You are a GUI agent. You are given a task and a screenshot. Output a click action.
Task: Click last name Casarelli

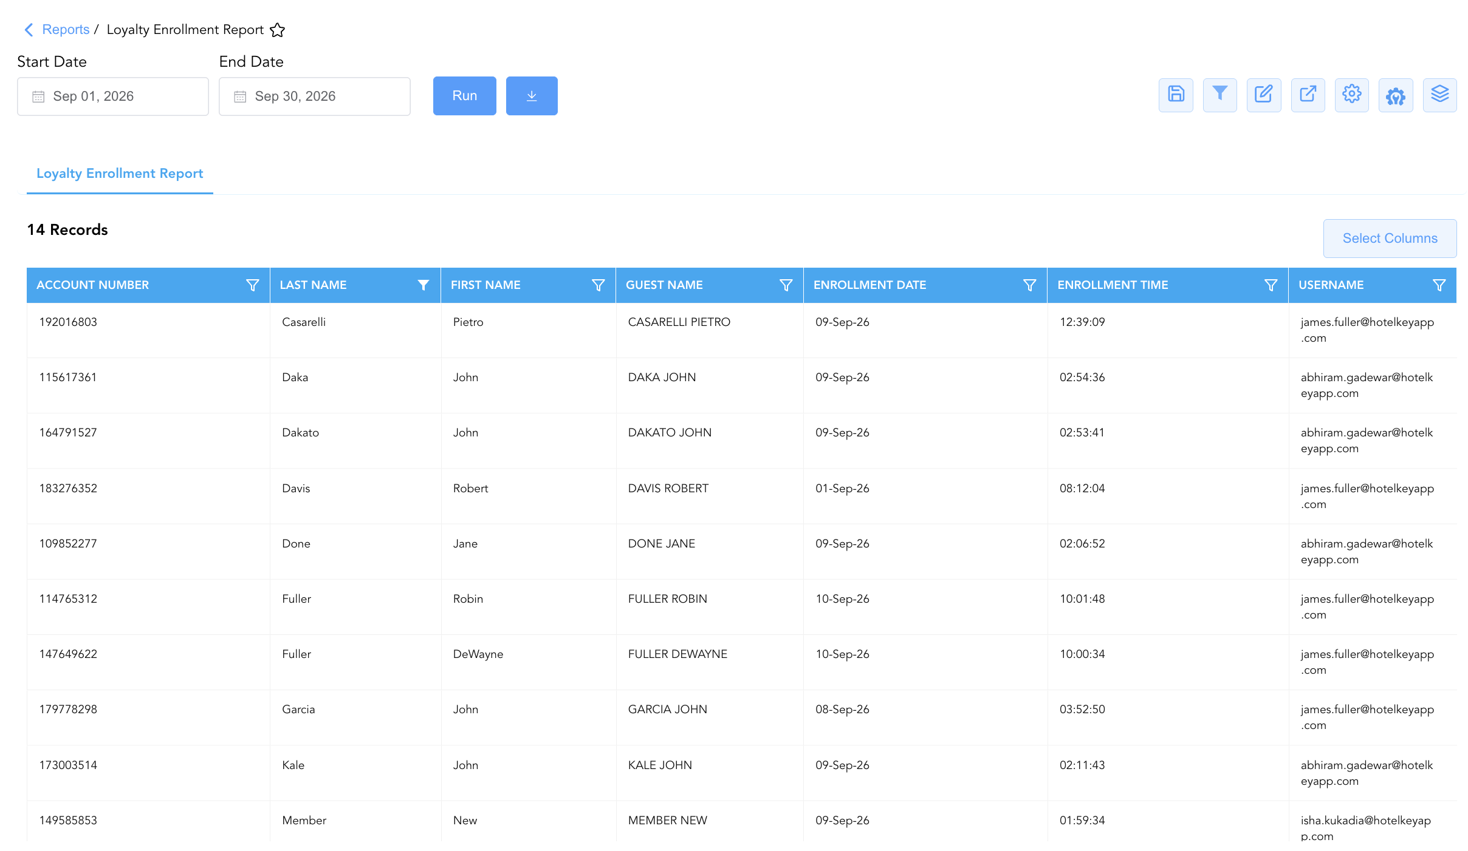(x=304, y=322)
